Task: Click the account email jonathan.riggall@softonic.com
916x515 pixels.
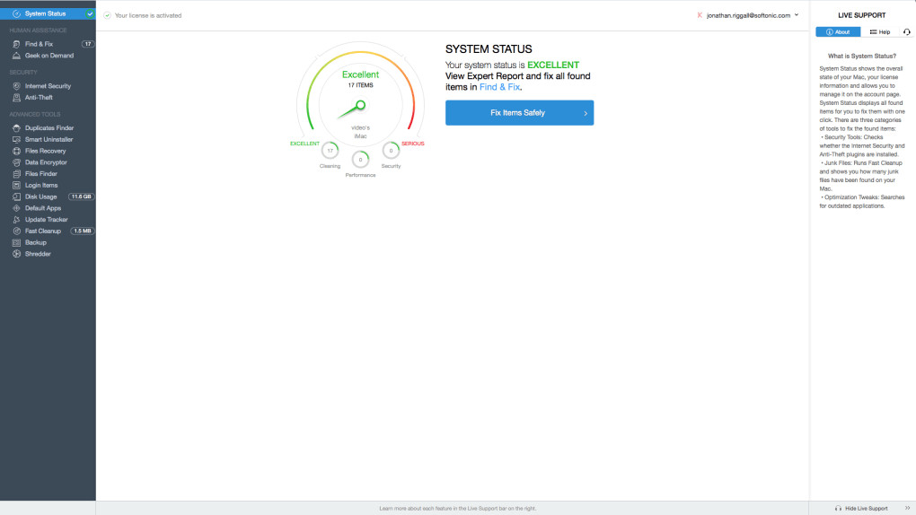Action: 748,16
